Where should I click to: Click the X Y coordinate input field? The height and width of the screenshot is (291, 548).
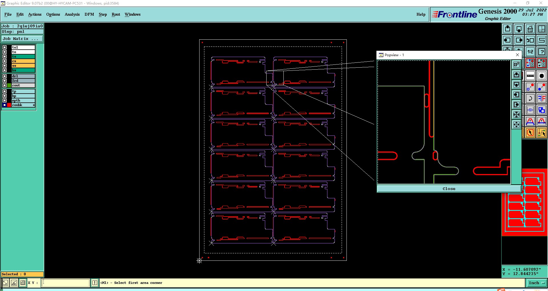pyautogui.click(x=66, y=283)
